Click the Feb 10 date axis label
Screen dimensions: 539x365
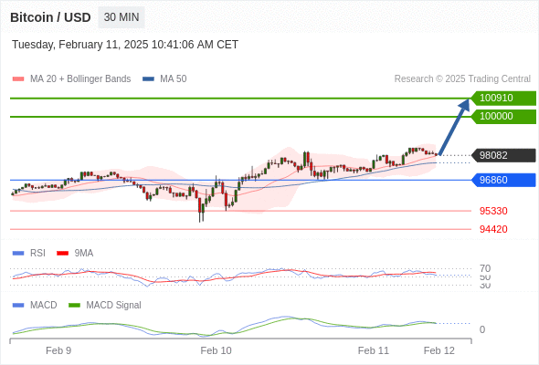point(216,350)
